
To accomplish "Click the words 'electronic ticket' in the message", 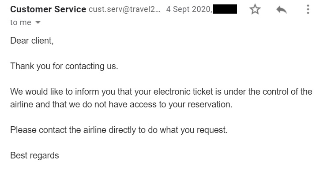I will pos(183,92).
